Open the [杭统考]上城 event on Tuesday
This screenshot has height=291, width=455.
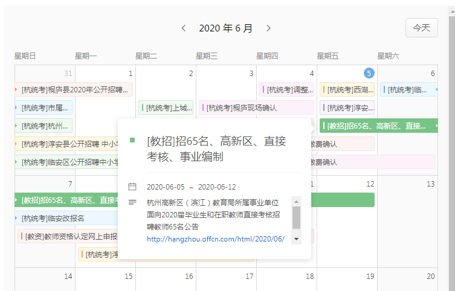tap(166, 108)
